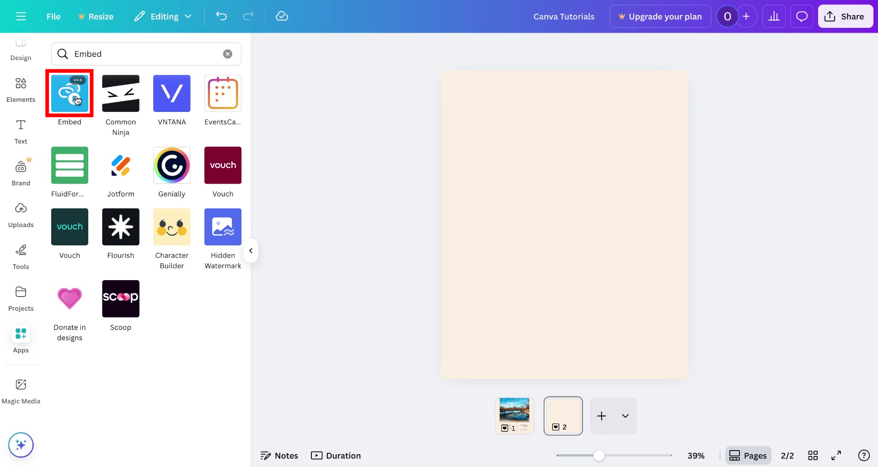This screenshot has height=467, width=878.
Task: Open the Uploads panel
Action: [x=21, y=215]
